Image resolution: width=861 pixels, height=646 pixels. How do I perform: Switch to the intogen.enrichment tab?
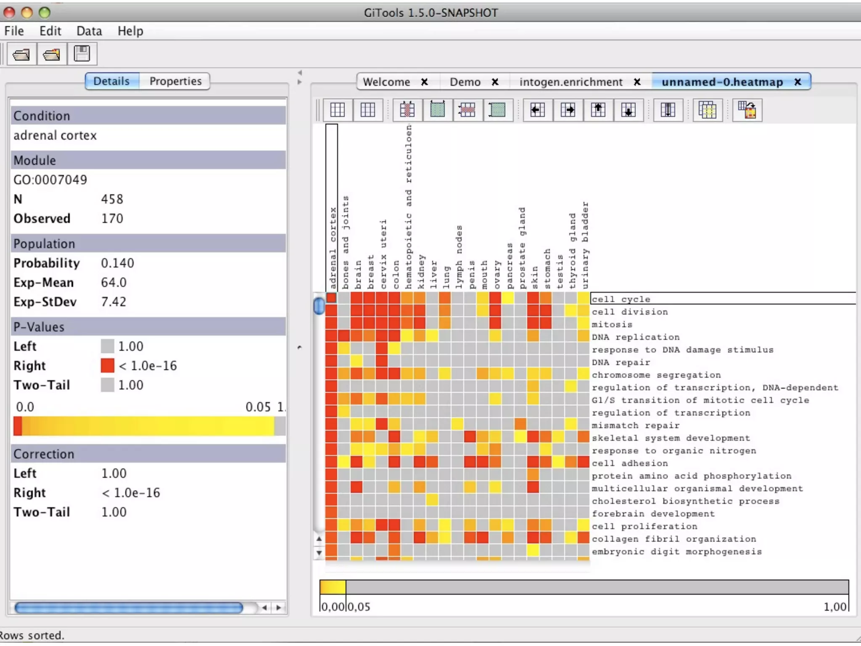coord(570,82)
